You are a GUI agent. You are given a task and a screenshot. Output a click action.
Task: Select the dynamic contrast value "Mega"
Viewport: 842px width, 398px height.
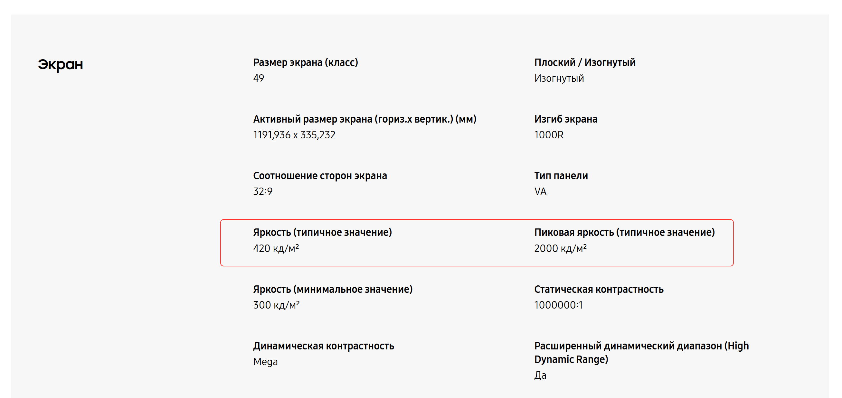pyautogui.click(x=265, y=362)
